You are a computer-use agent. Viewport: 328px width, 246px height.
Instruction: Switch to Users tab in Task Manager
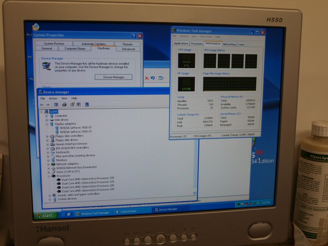[241, 44]
